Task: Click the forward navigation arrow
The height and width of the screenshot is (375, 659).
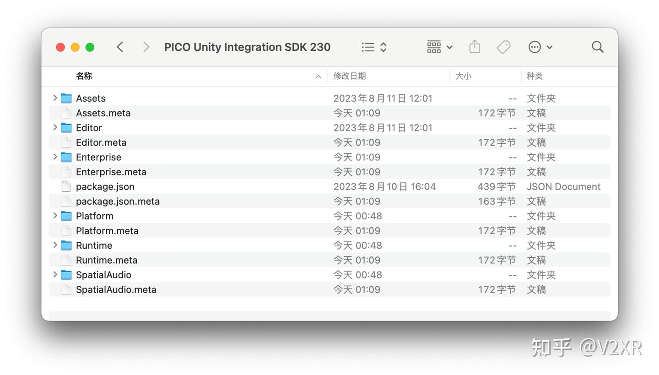Action: (x=146, y=47)
